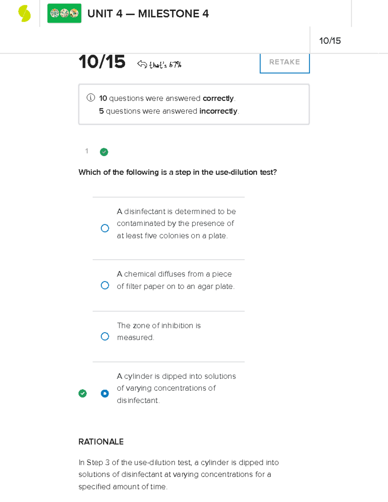388x502 pixels.
Task: Click the RATIONALE heading
Action: [x=101, y=442]
